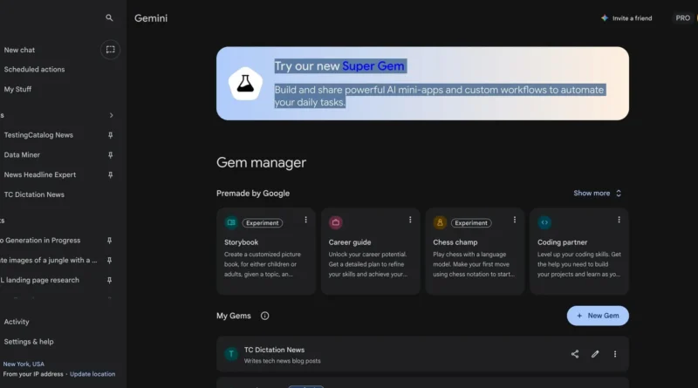Open more options on Storybook card
698x388 pixels.
coord(306,220)
